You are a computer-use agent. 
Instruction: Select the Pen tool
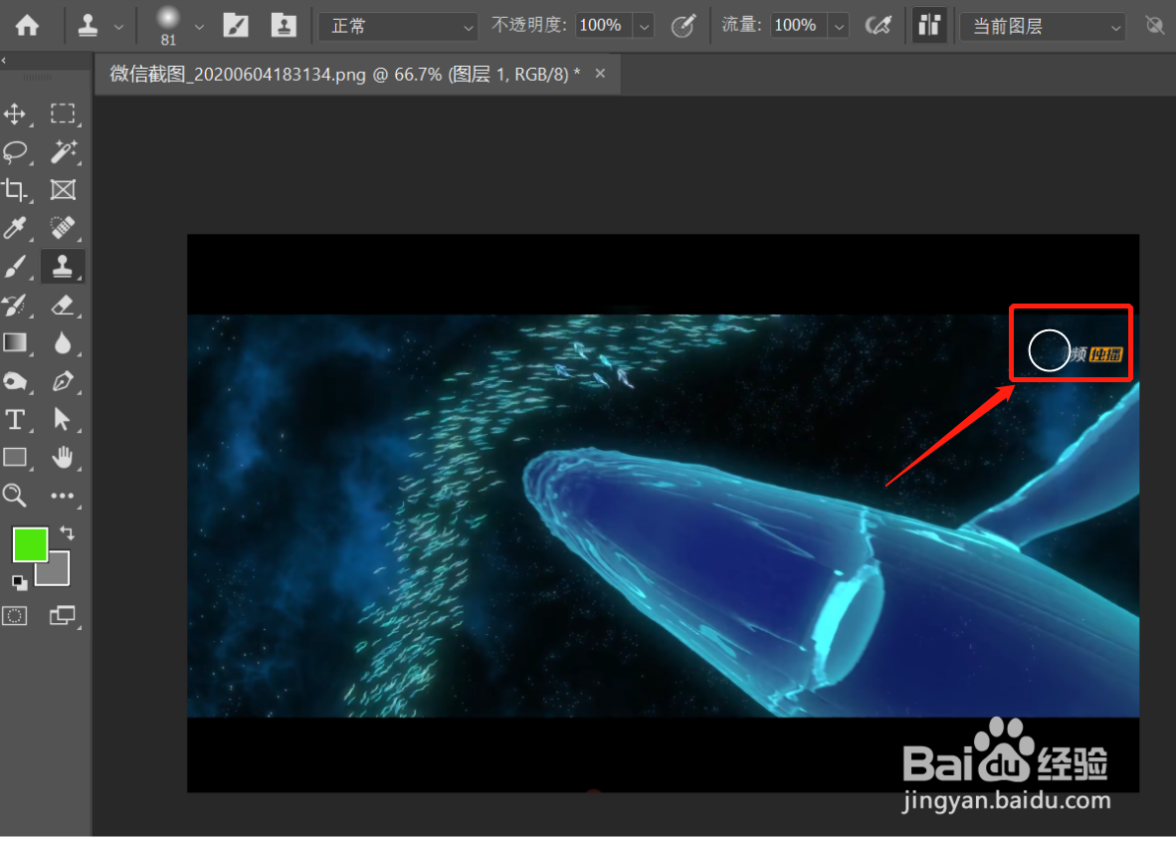click(x=63, y=381)
